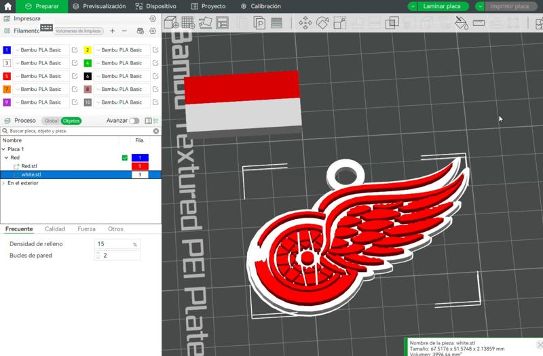Select the Calidad settings tab
The width and height of the screenshot is (543, 356).
[x=55, y=229]
